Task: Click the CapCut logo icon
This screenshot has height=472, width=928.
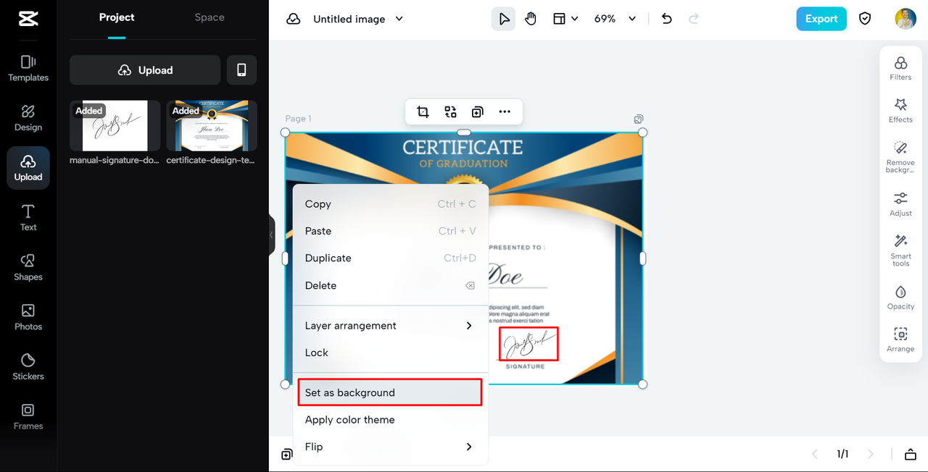Action: click(x=28, y=19)
